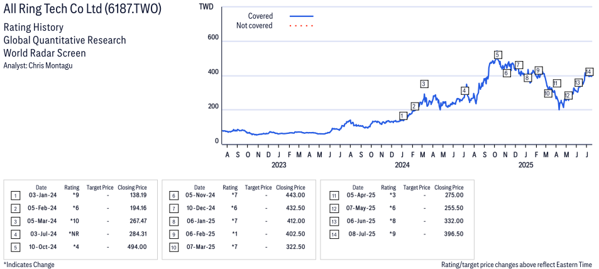The height and width of the screenshot is (269, 599).
Task: Click the Analyst: Chris Montagu line
Action: pos(38,65)
